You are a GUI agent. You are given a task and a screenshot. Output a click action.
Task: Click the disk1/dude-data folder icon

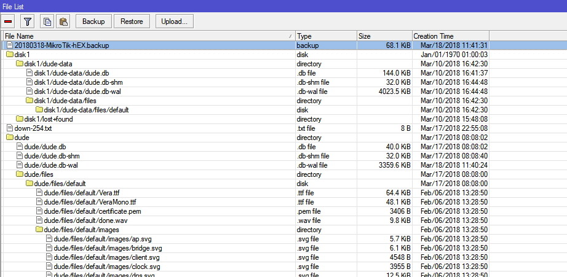pos(20,63)
